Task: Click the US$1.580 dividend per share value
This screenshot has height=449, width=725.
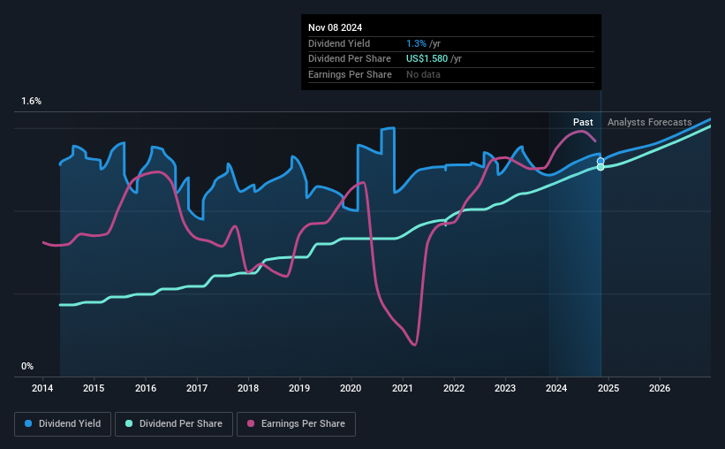Action: tap(427, 59)
